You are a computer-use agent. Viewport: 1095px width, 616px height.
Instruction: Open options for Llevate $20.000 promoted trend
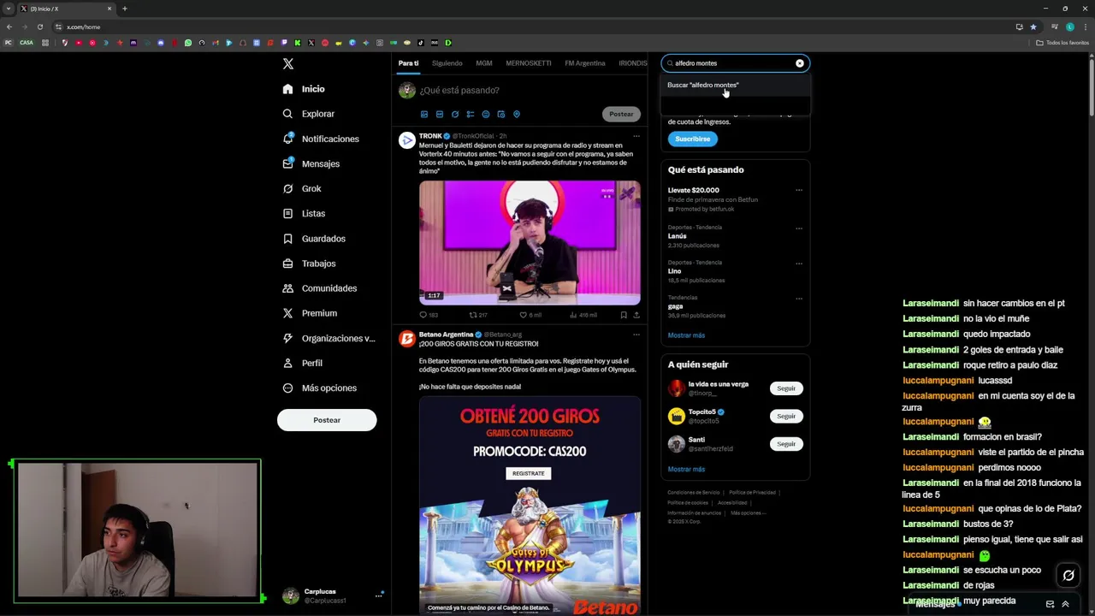(x=799, y=191)
